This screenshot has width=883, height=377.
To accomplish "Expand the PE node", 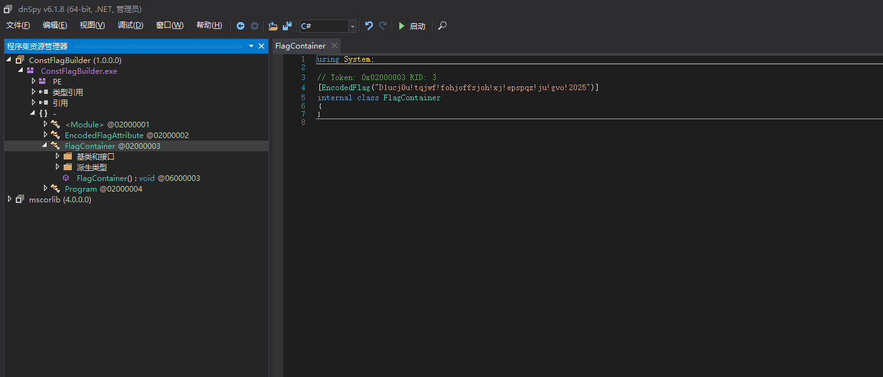I will point(33,81).
